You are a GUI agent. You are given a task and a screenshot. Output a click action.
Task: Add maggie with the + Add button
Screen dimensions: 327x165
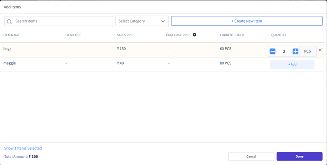pos(292,65)
